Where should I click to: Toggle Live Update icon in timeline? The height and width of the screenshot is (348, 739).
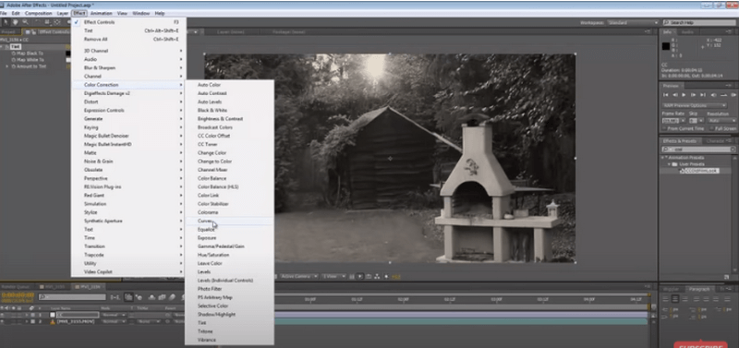point(128,297)
